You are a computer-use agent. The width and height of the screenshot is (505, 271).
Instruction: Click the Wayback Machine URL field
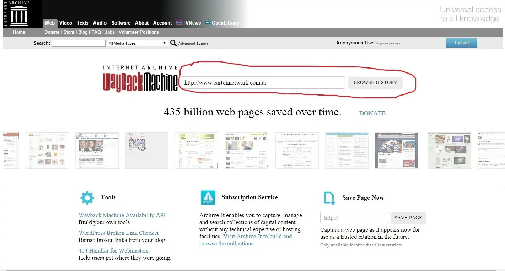pos(263,82)
